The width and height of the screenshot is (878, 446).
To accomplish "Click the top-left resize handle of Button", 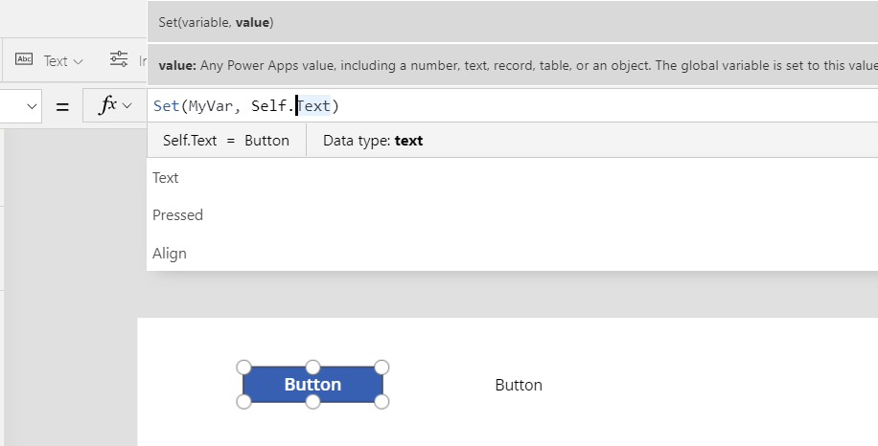I will (x=243, y=368).
